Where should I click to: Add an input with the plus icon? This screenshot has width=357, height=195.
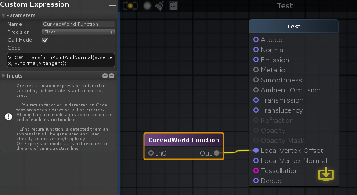pyautogui.click(x=105, y=76)
